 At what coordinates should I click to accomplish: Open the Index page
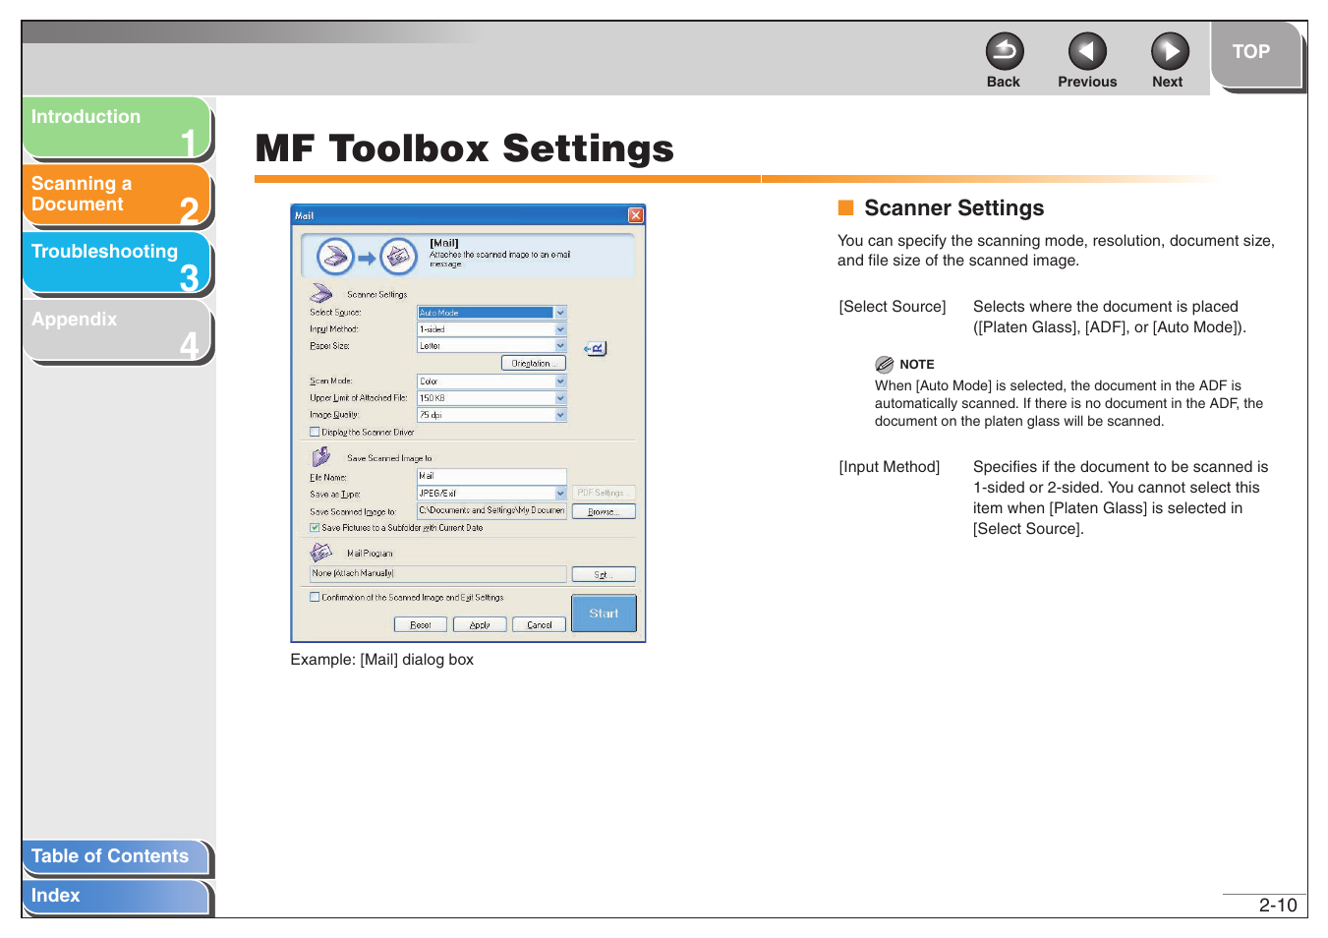115,896
